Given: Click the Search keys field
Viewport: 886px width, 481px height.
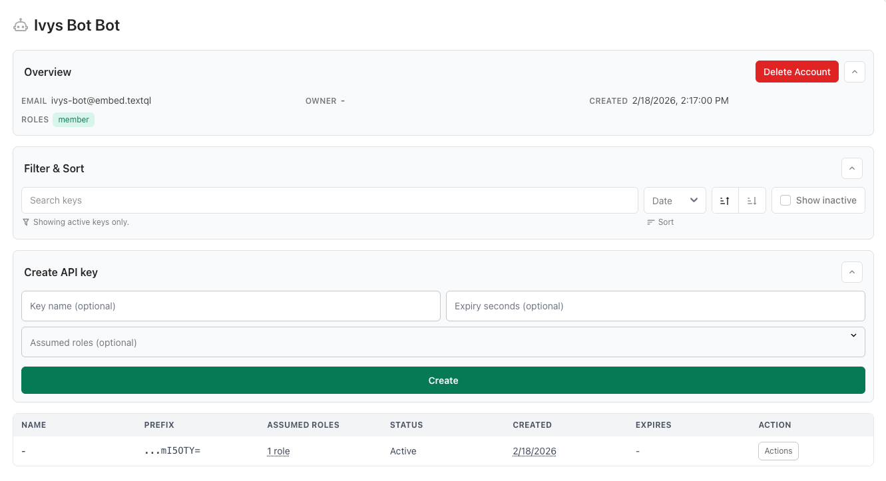Looking at the screenshot, I should [330, 200].
